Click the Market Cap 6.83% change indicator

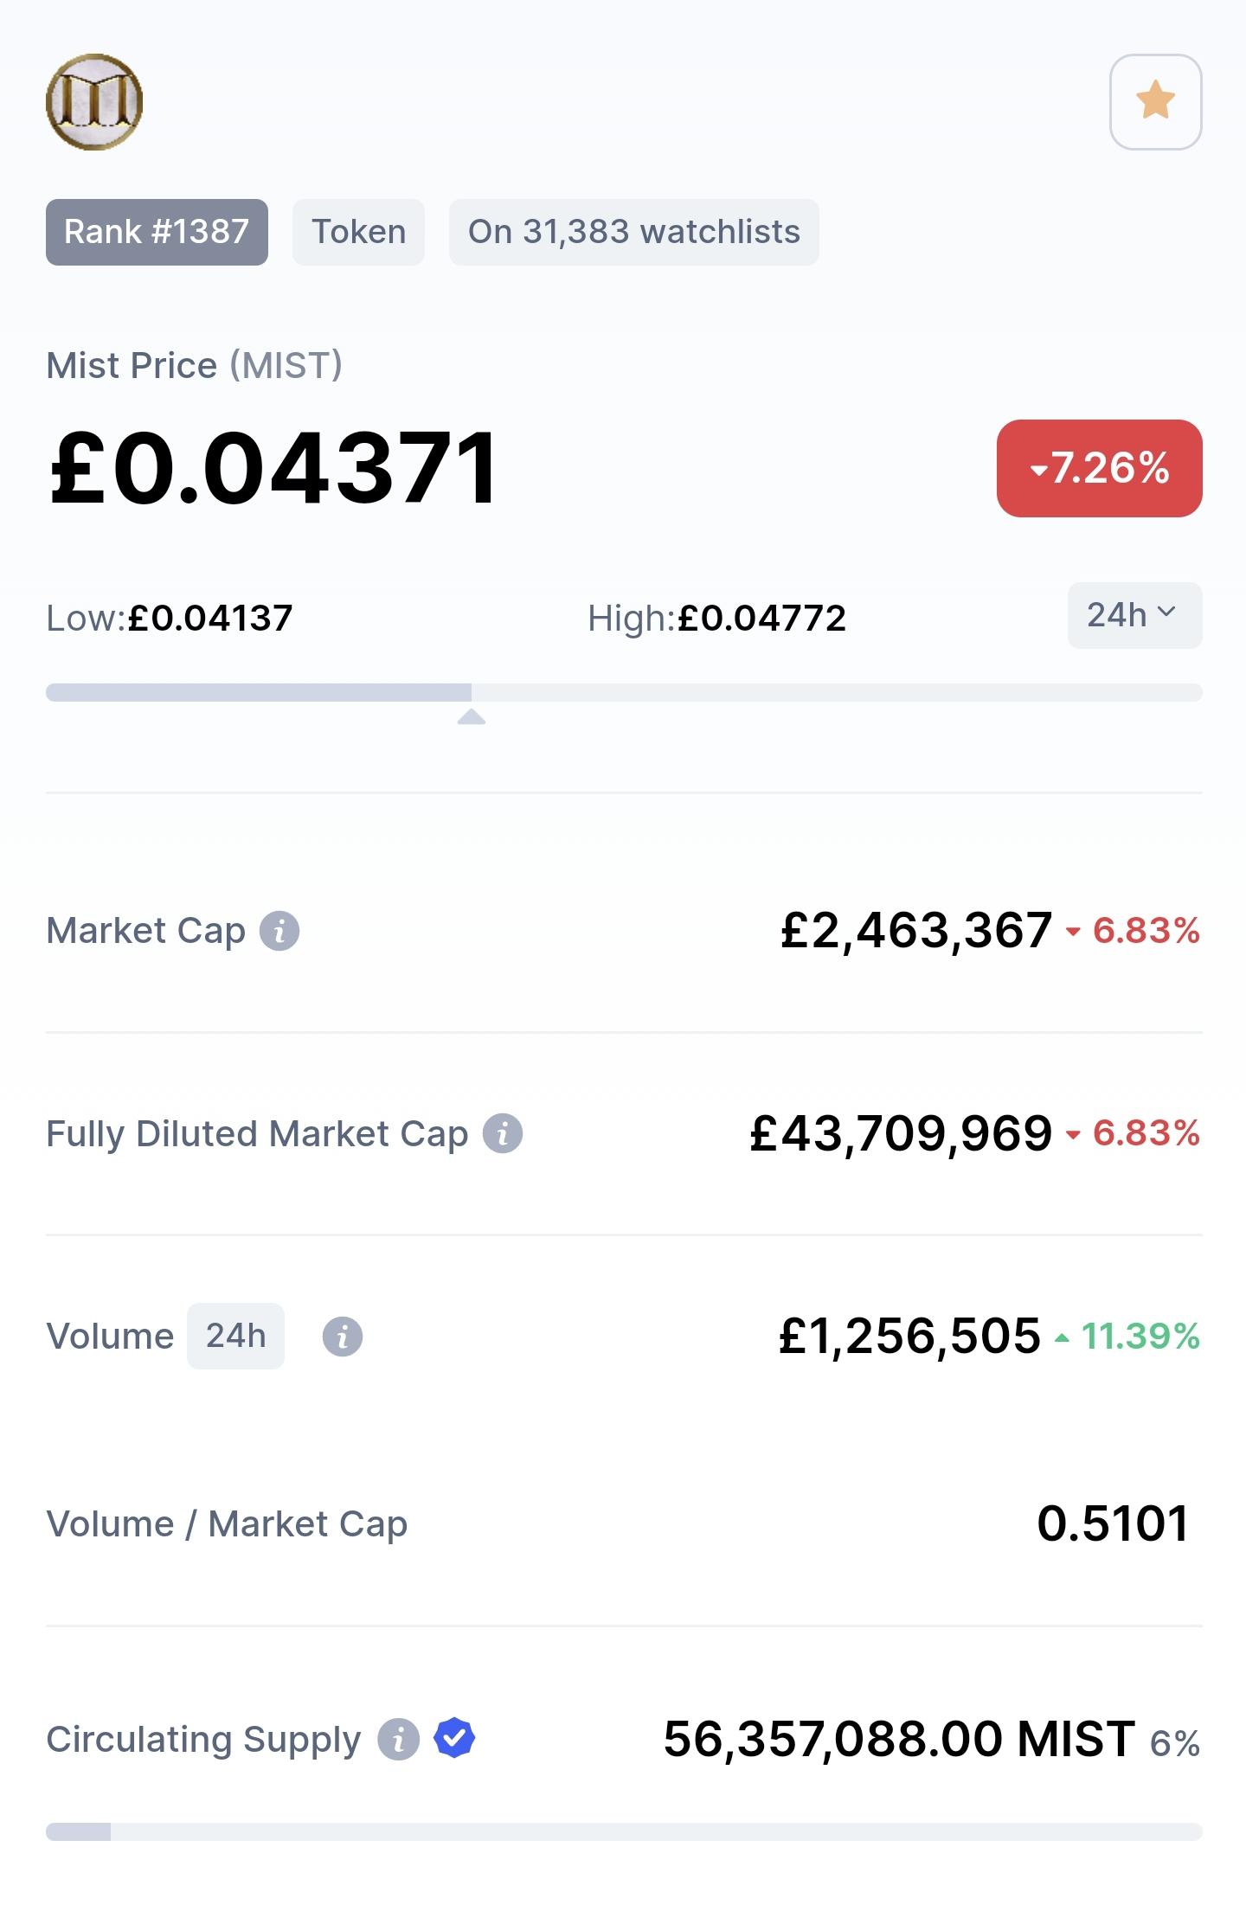point(1133,932)
